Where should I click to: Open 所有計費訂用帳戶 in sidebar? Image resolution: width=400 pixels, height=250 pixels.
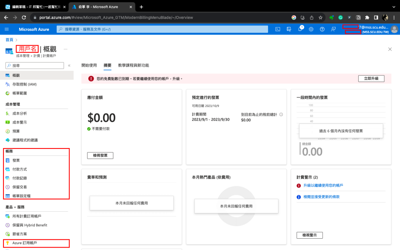[37, 216]
